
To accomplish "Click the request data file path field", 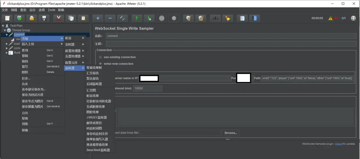I will (x=180, y=133).
